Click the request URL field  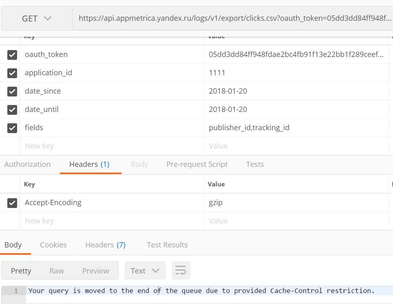pyautogui.click(x=233, y=19)
